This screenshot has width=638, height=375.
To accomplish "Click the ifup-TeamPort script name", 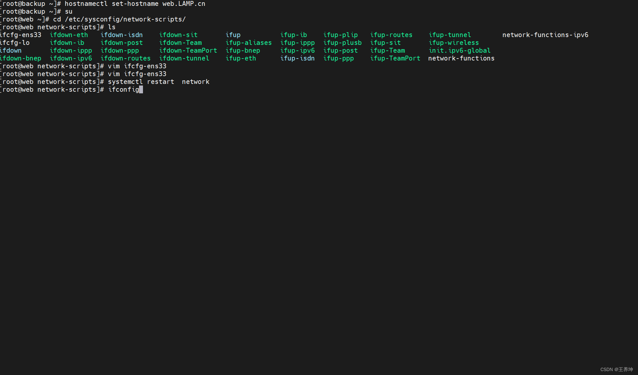I will click(395, 58).
